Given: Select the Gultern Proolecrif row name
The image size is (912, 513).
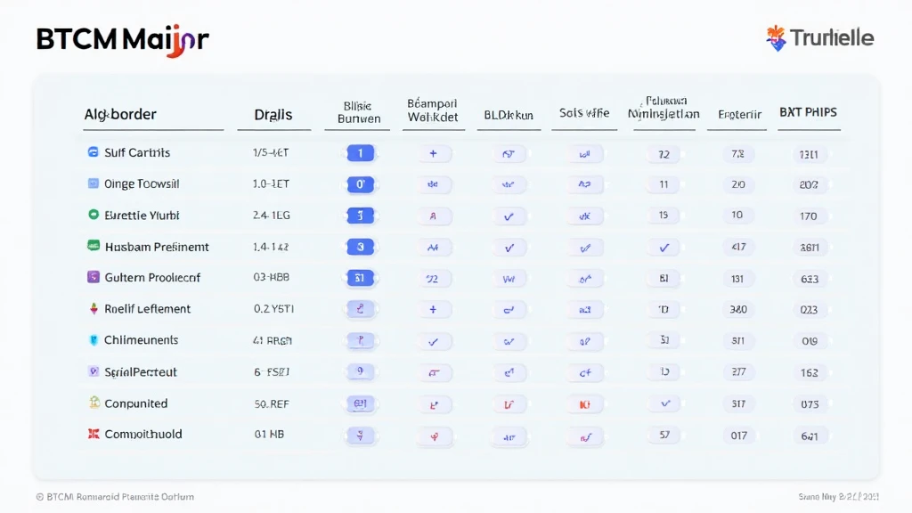Looking at the screenshot, I should (152, 278).
